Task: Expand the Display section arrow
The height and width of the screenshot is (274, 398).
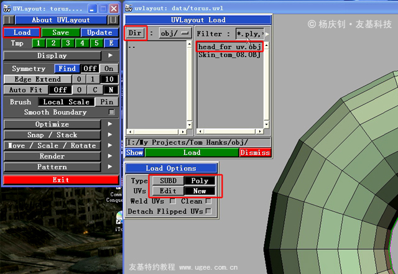Action: click(x=110, y=55)
